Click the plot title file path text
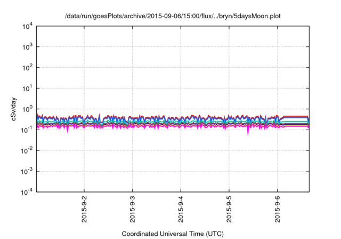 (x=173, y=17)
